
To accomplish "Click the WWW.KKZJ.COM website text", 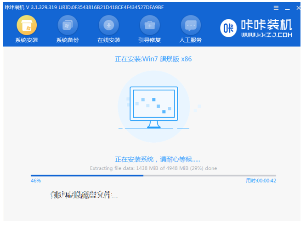I will 266,35.
